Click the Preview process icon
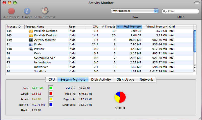The image size is (202, 120). (31, 49)
